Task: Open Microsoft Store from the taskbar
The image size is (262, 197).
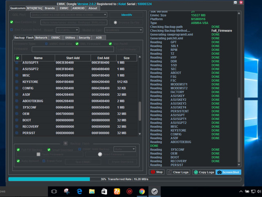Action: (x=104, y=192)
